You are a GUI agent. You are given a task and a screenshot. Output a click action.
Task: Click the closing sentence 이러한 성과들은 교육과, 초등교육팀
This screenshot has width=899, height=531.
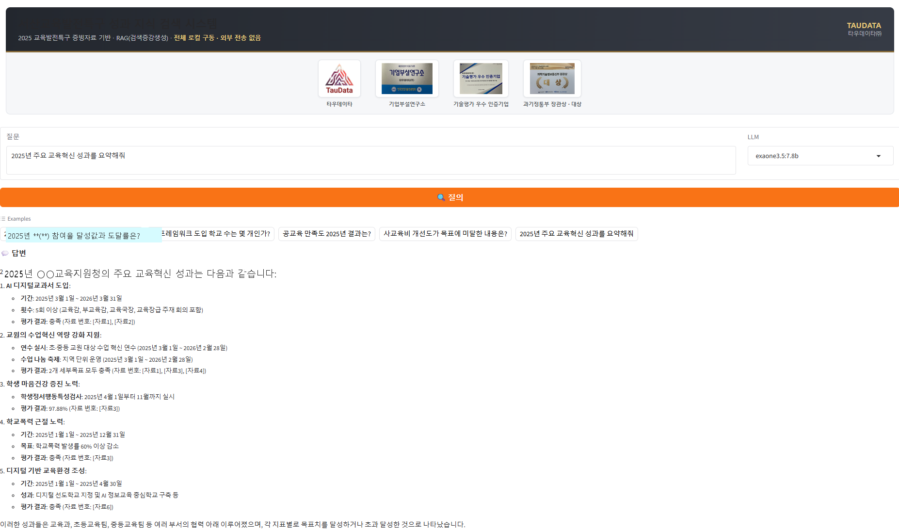click(233, 525)
